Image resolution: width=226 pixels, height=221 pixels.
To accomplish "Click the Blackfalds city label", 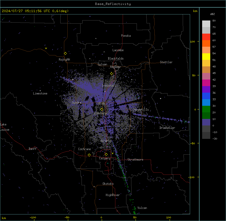I will pos(116,59).
